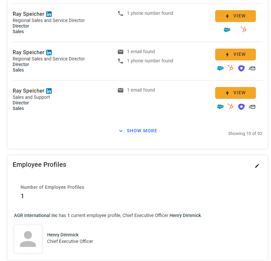Screen dimensions: 271x261
Task: View Sales and Support Ray Speicher email
Action: click(x=236, y=93)
